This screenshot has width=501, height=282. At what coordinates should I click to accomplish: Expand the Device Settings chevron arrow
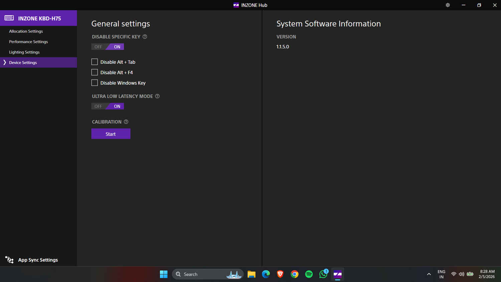point(5,62)
